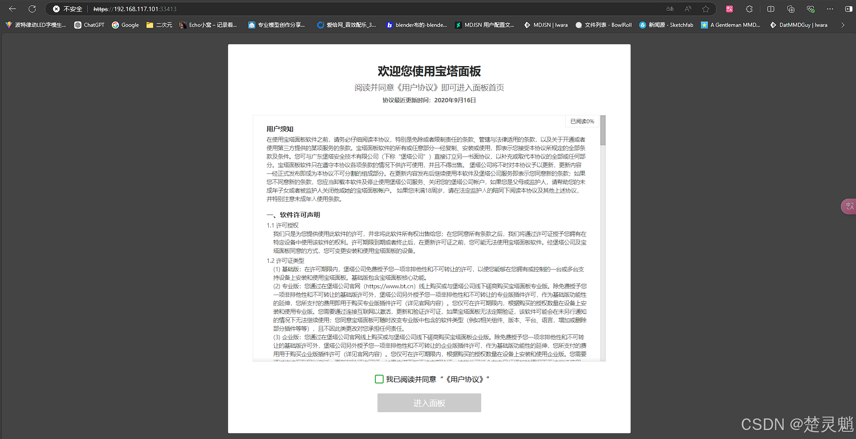Reload the current page
856x439 pixels.
32,9
